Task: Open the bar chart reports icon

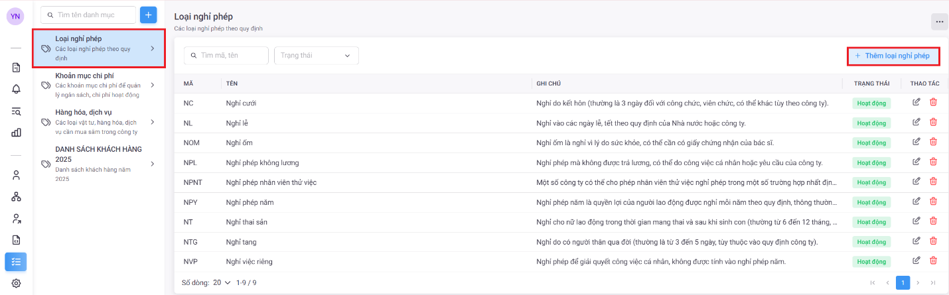Action: (16, 132)
